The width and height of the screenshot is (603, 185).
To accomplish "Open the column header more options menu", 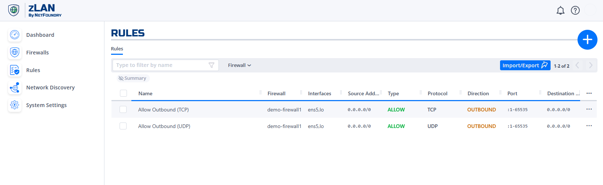I will tap(589, 93).
